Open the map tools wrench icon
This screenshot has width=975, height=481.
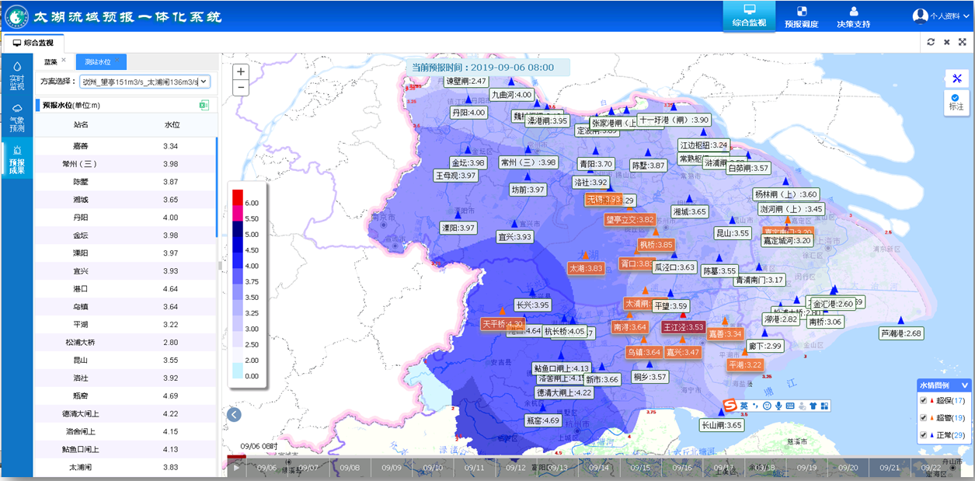point(956,78)
